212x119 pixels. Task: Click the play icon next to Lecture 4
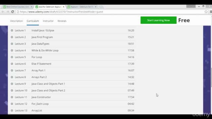click(12, 51)
